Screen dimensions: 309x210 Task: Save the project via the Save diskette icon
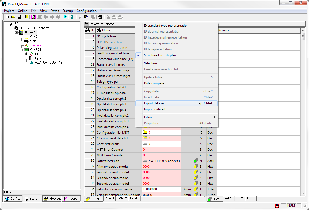pos(19,17)
